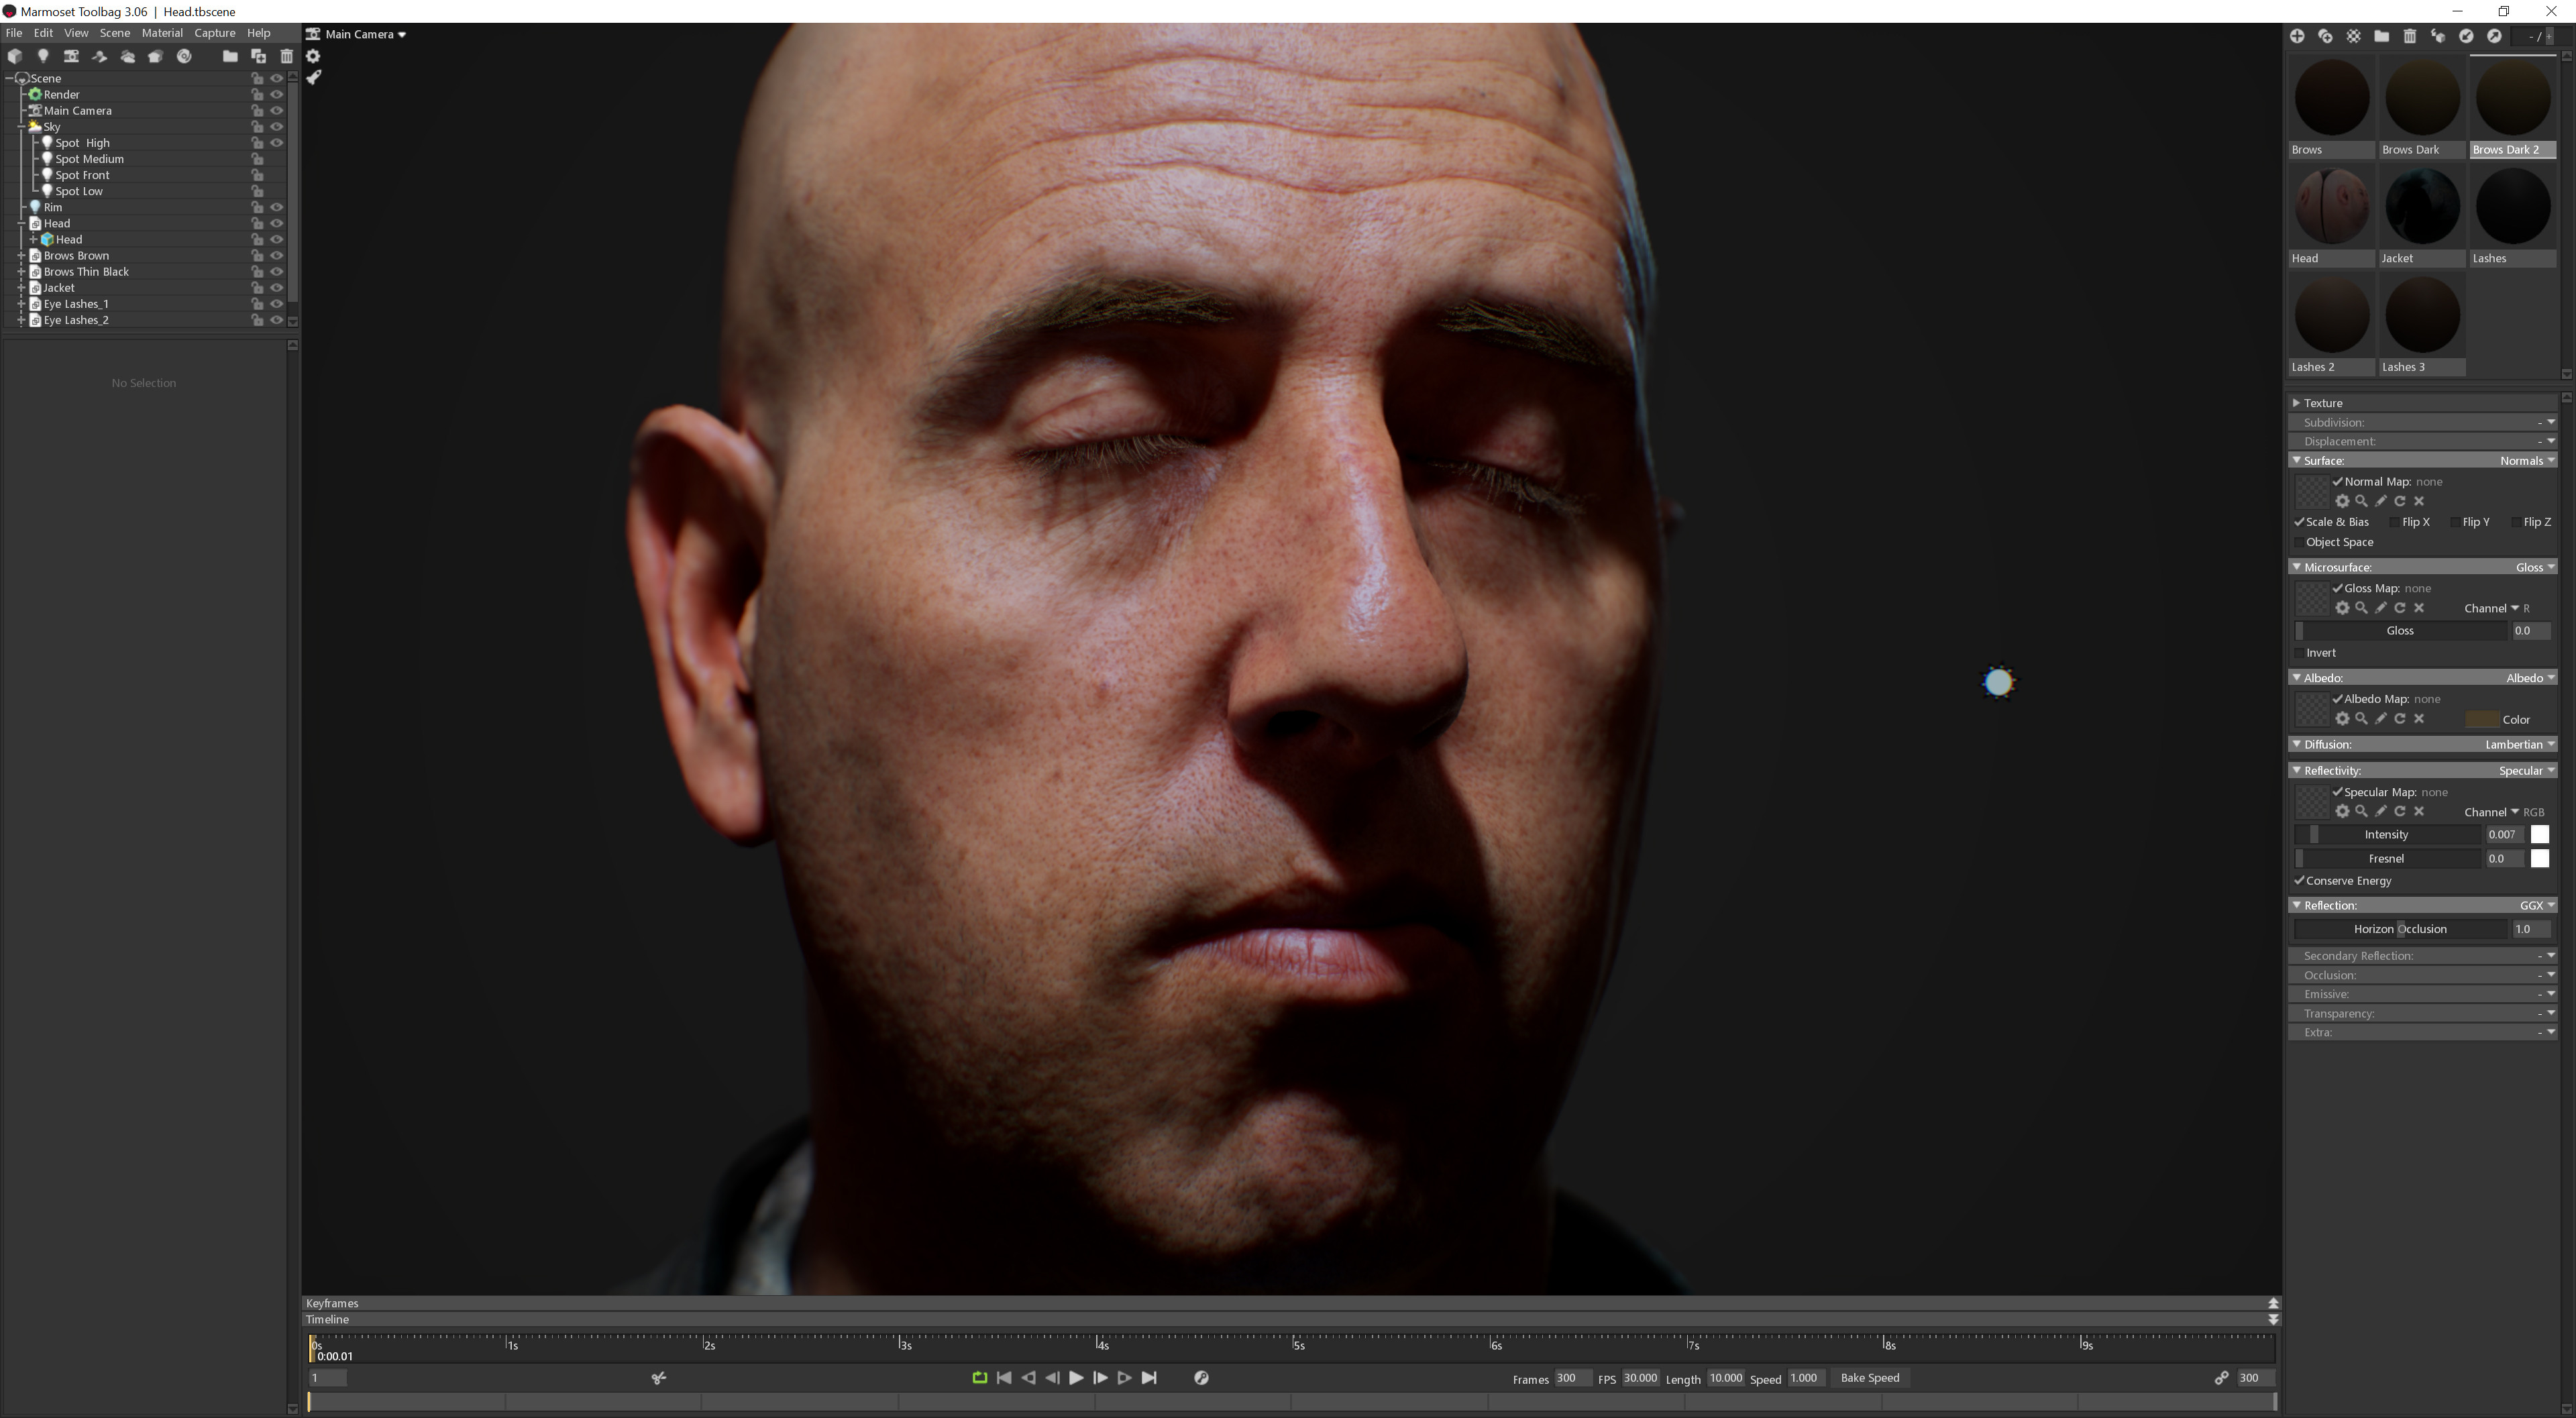Open the Capture menu
The height and width of the screenshot is (1418, 2576).
click(214, 33)
